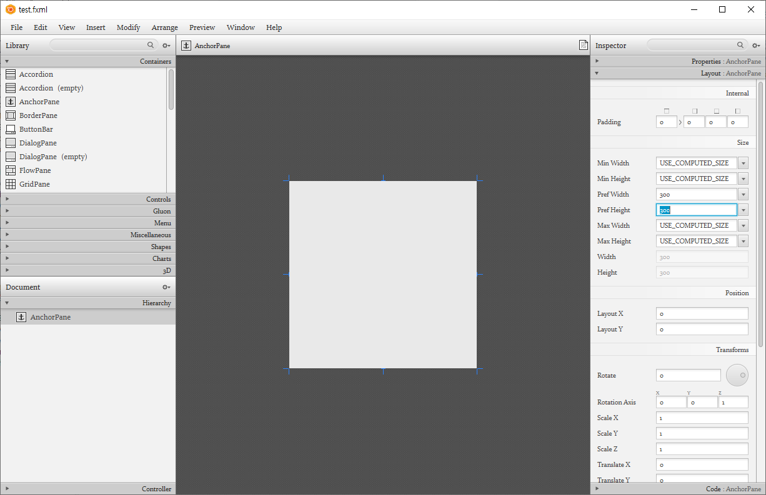Click the Inspector panel scrollbar
The width and height of the screenshot is (766, 495).
tap(761, 214)
